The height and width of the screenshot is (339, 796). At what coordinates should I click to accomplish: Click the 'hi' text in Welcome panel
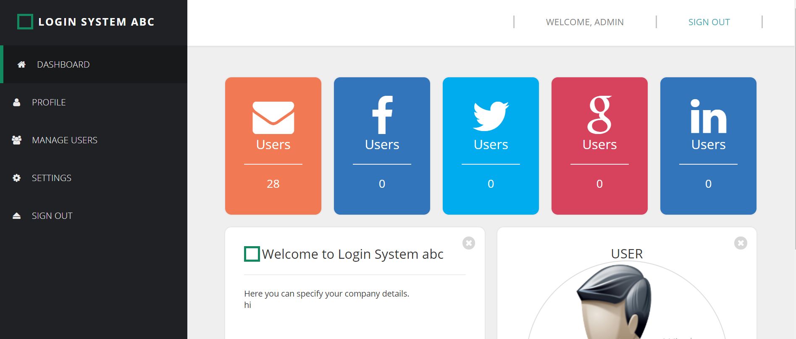[x=247, y=305]
